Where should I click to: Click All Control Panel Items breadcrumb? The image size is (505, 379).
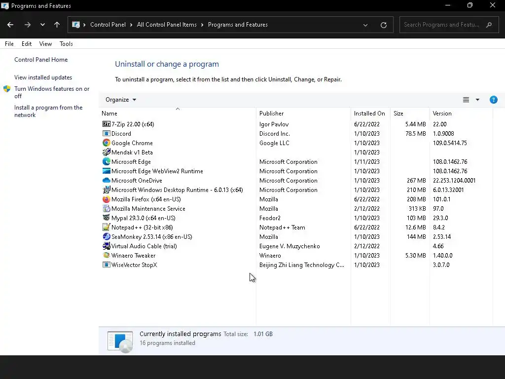(x=167, y=25)
